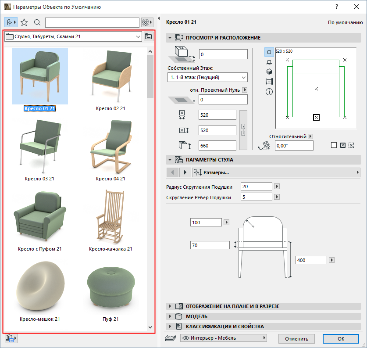Open the Интерьер - Мебель layer menu
The height and width of the screenshot is (348, 367).
coord(224,338)
